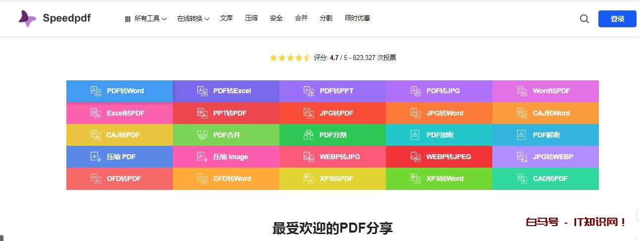Click the star rating display
The image size is (639, 241).
coord(290,58)
